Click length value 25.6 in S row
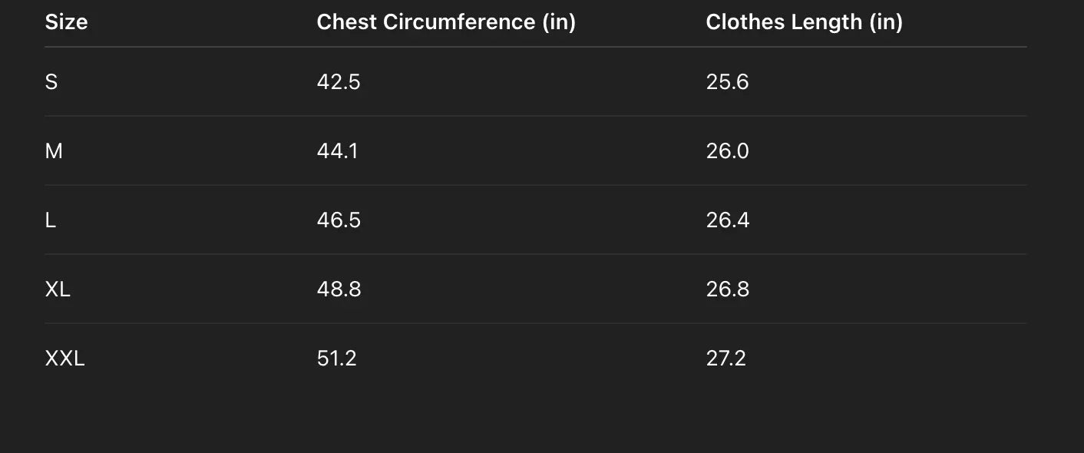Screen dimensions: 1084x453 [727, 82]
